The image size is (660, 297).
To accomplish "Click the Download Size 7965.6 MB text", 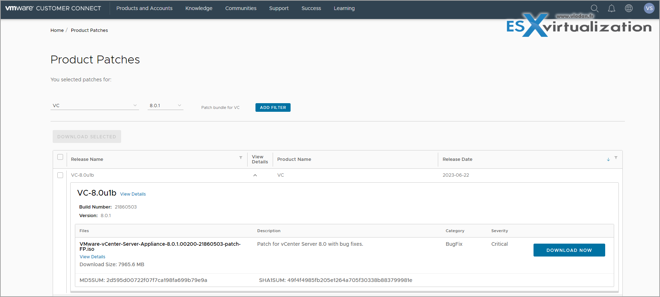I will [x=112, y=264].
